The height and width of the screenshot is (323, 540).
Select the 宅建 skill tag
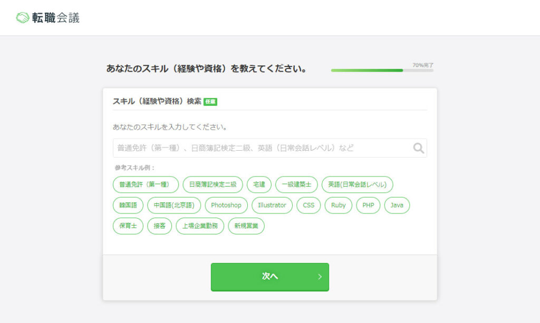click(x=258, y=184)
